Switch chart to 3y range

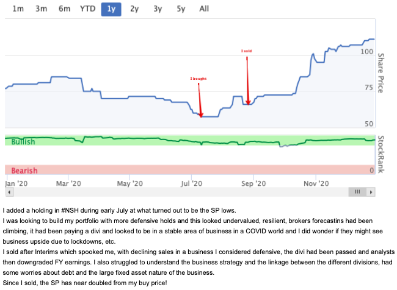(x=158, y=9)
